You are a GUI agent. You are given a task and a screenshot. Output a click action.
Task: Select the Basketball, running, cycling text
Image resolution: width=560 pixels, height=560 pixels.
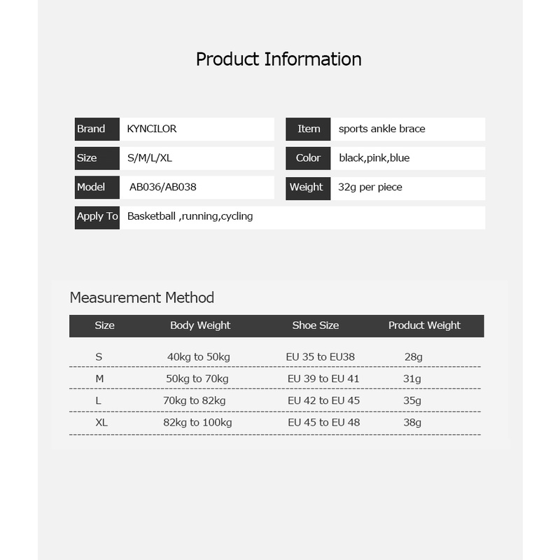pos(190,217)
